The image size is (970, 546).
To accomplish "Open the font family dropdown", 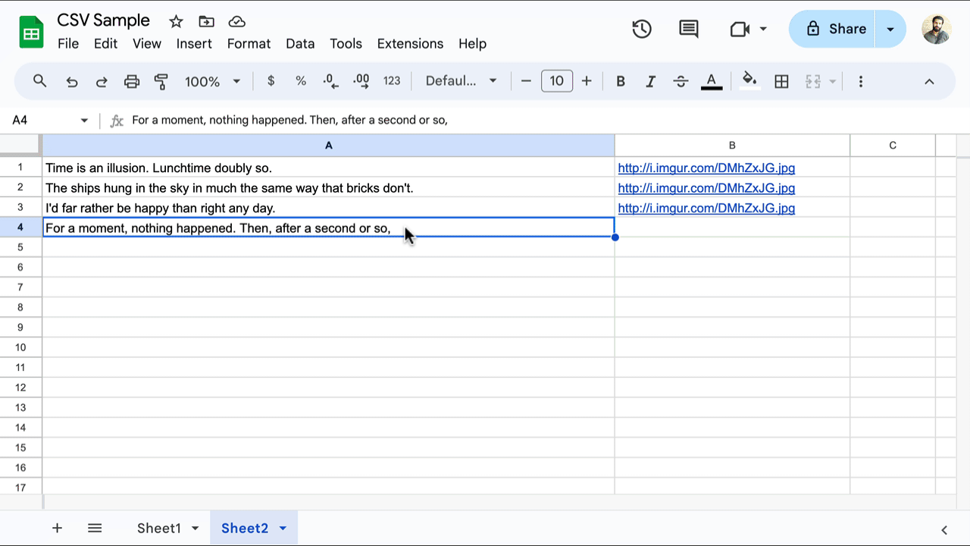I will [x=461, y=81].
